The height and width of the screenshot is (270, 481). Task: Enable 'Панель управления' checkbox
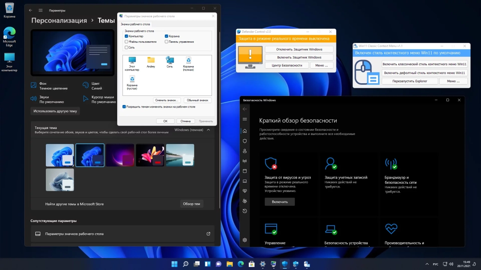coord(166,42)
